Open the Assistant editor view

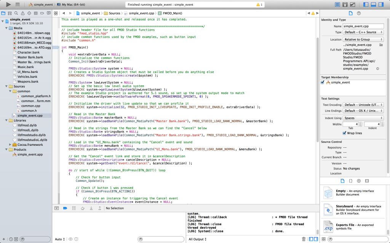click(x=345, y=5)
